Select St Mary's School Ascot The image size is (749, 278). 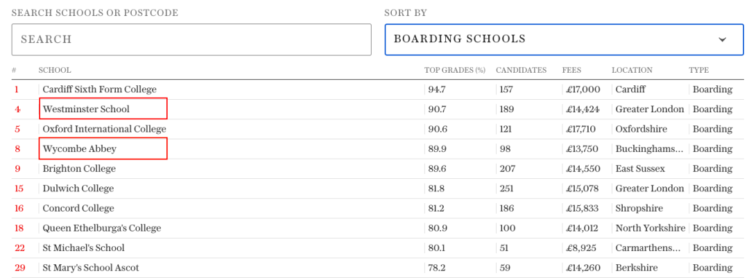coord(91,268)
